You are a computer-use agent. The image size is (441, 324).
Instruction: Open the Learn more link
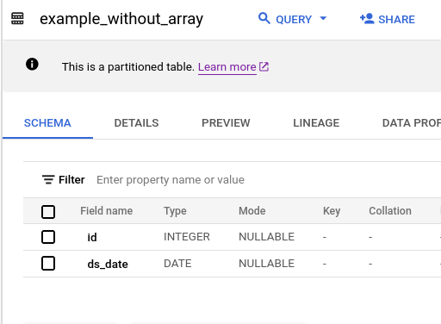click(x=227, y=67)
